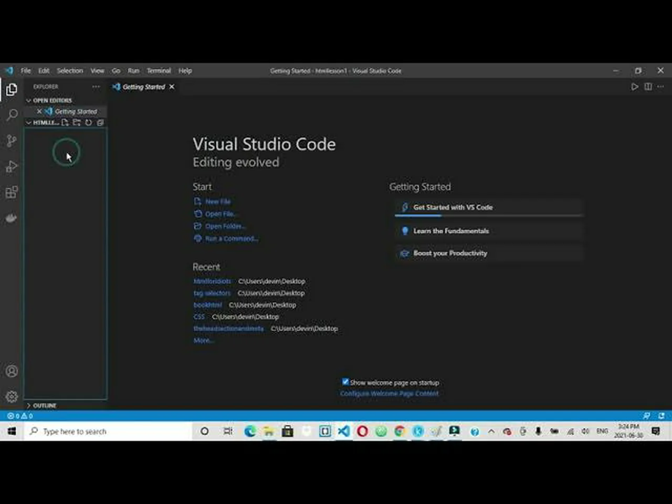Click More... under Recent
The image size is (672, 504).
(x=204, y=340)
